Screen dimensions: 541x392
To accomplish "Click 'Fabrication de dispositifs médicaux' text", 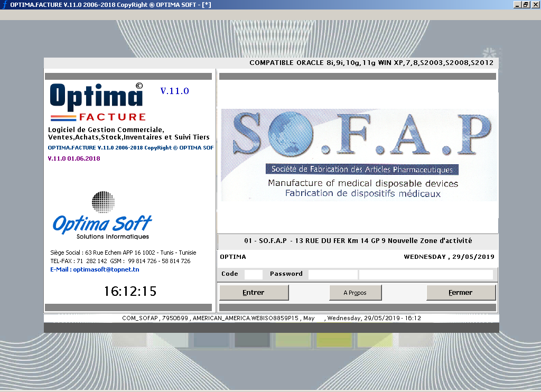I will tap(363, 193).
